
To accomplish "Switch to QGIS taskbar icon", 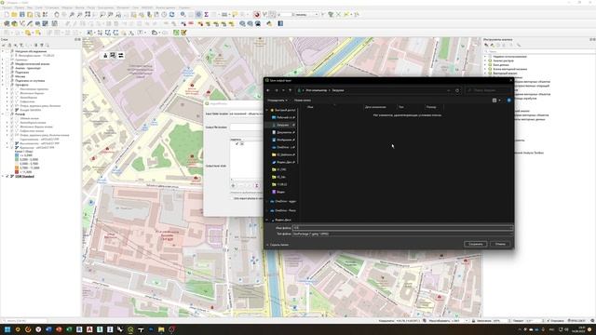I will click(x=130, y=329).
